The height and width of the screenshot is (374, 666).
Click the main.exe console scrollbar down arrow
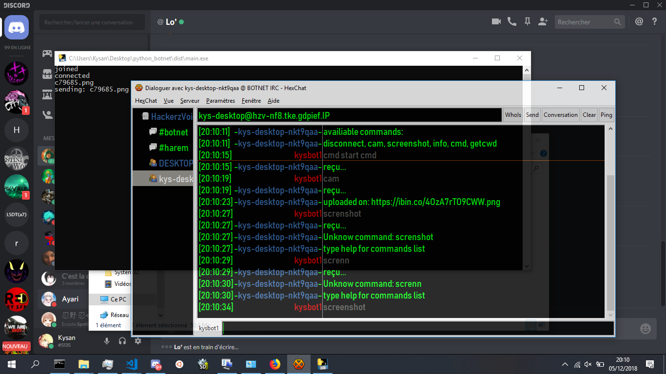coord(527,266)
